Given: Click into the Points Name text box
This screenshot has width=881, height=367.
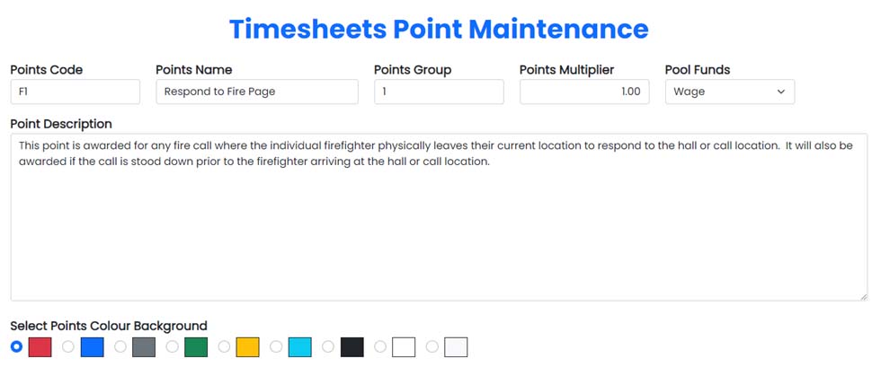Looking at the screenshot, I should [256, 92].
